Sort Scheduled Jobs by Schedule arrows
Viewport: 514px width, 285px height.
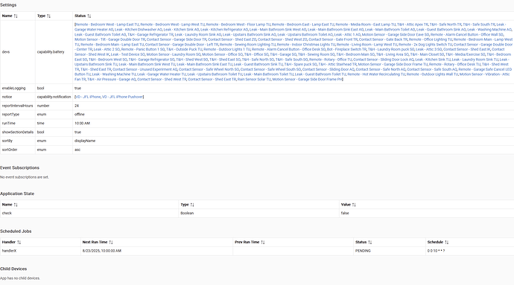coord(447,243)
